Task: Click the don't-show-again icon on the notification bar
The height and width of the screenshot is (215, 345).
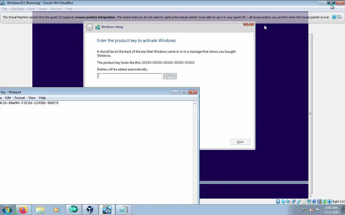Action: (x=339, y=17)
